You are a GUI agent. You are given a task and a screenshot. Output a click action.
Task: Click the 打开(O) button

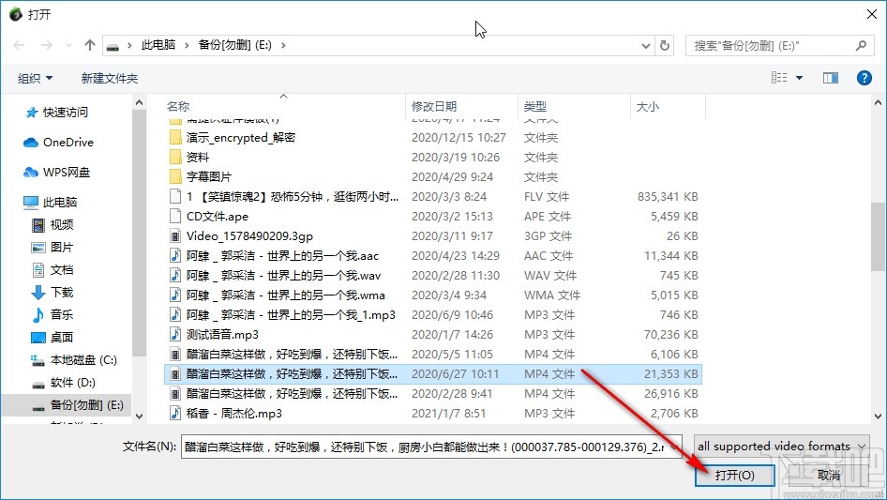734,475
